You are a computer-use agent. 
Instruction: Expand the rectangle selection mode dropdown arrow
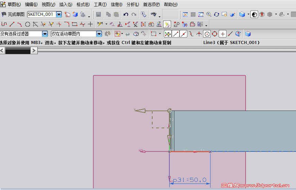tap(160, 34)
